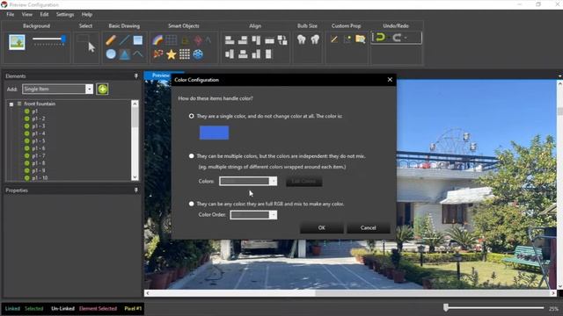Open the Color Order combo box
Screen dimensions: 563x316
[274, 214]
